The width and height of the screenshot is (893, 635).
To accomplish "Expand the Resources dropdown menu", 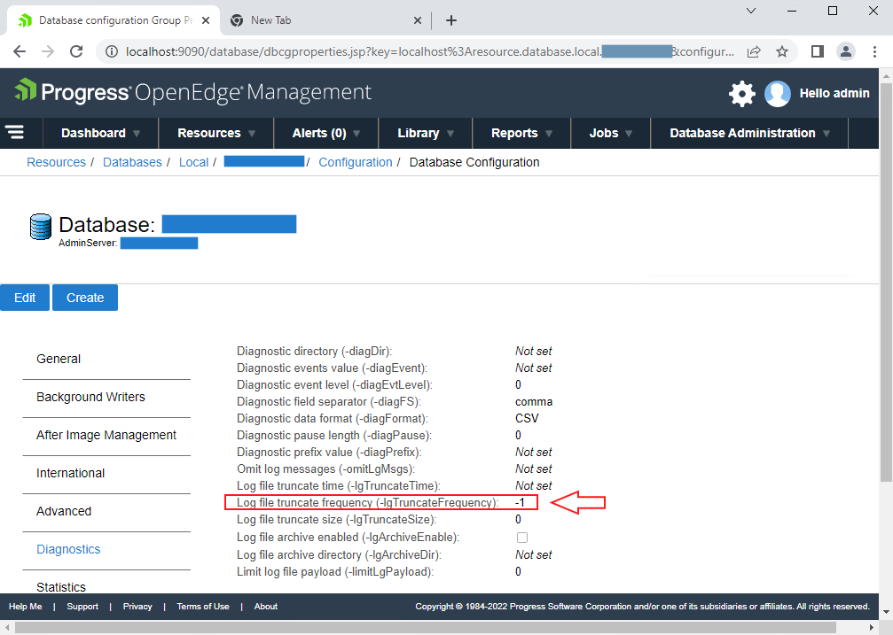I will coord(216,133).
